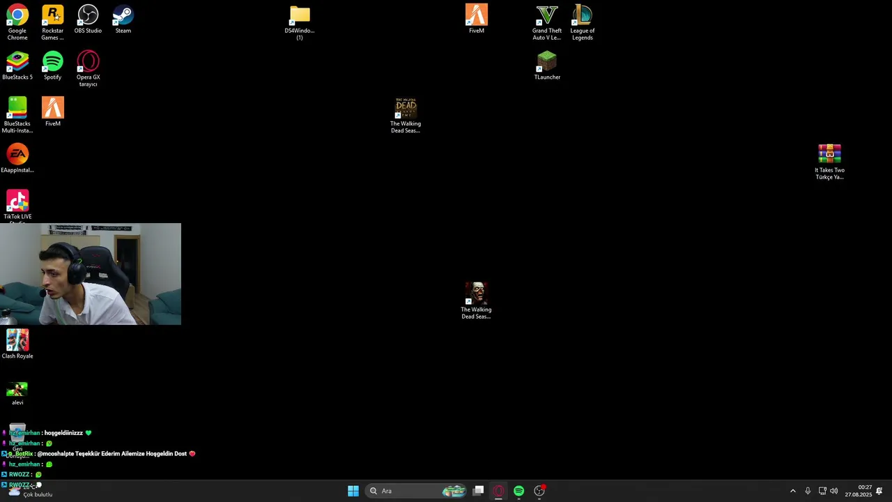Select the League of Legends shortcut
The width and height of the screenshot is (892, 502).
pos(583,22)
